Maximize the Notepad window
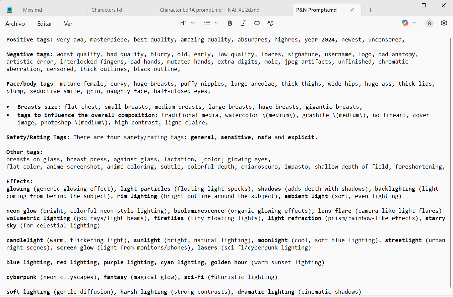 tap(424, 5)
